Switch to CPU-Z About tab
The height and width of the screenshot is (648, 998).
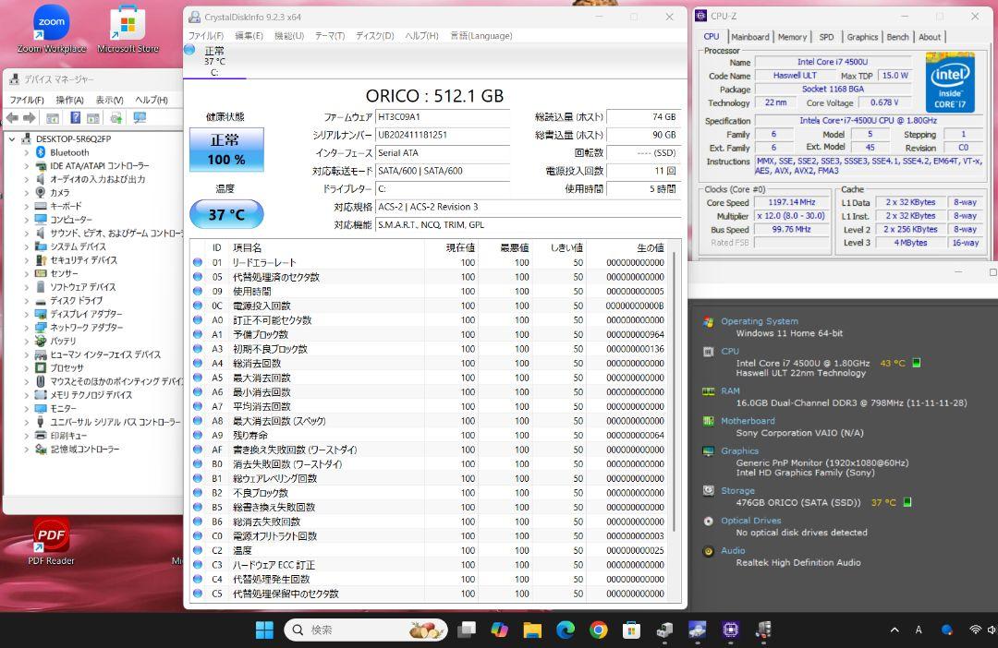pyautogui.click(x=930, y=37)
